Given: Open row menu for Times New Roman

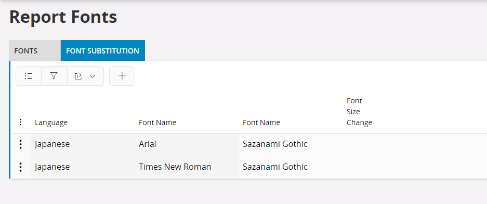Looking at the screenshot, I should click(20, 167).
